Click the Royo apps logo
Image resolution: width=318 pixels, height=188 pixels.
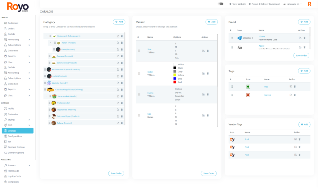tap(18, 7)
